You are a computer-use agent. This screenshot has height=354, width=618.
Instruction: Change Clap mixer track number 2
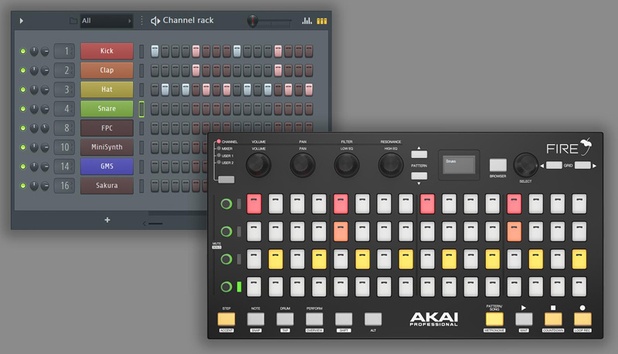(64, 70)
